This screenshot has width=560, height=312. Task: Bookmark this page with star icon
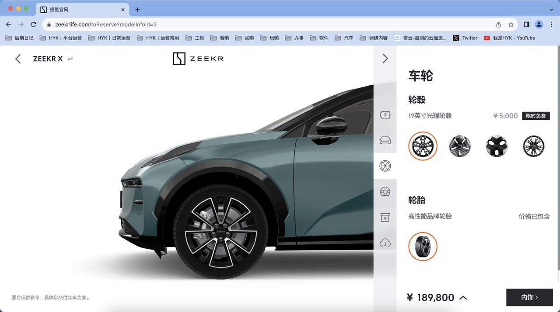click(x=511, y=24)
